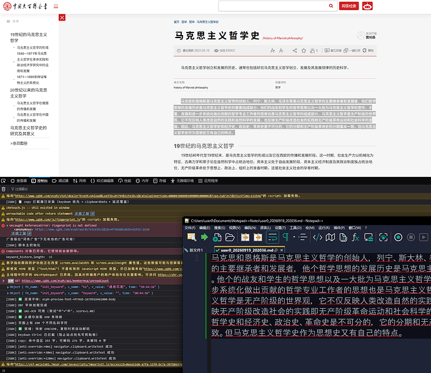This screenshot has height=373, width=431.
Task: Switch to the Debugger (调试器) DevTools tab
Action: 60,181
